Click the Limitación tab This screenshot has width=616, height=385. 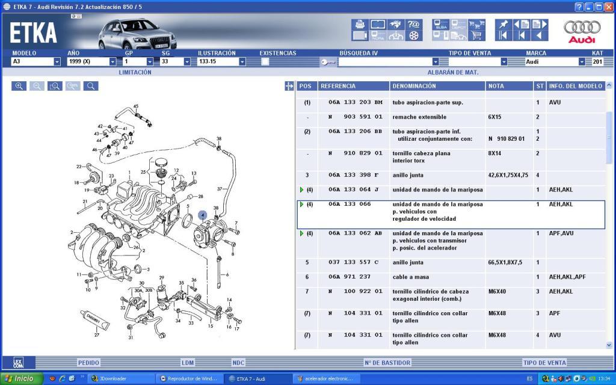pyautogui.click(x=135, y=72)
